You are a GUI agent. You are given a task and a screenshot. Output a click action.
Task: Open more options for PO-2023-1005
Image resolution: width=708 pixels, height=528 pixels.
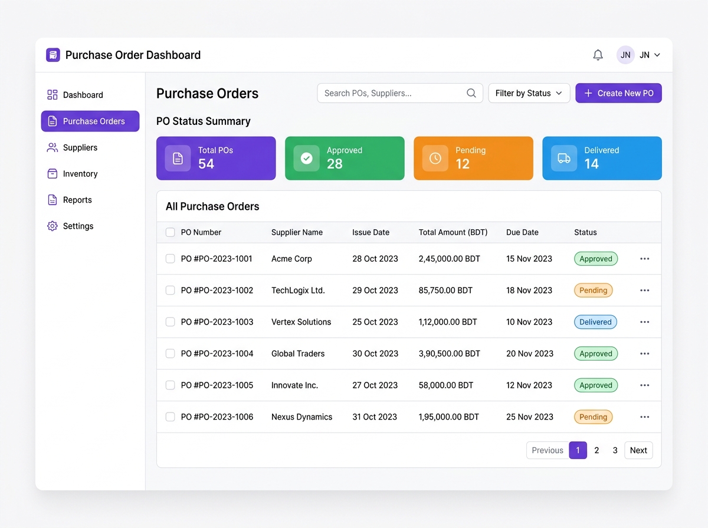point(644,385)
